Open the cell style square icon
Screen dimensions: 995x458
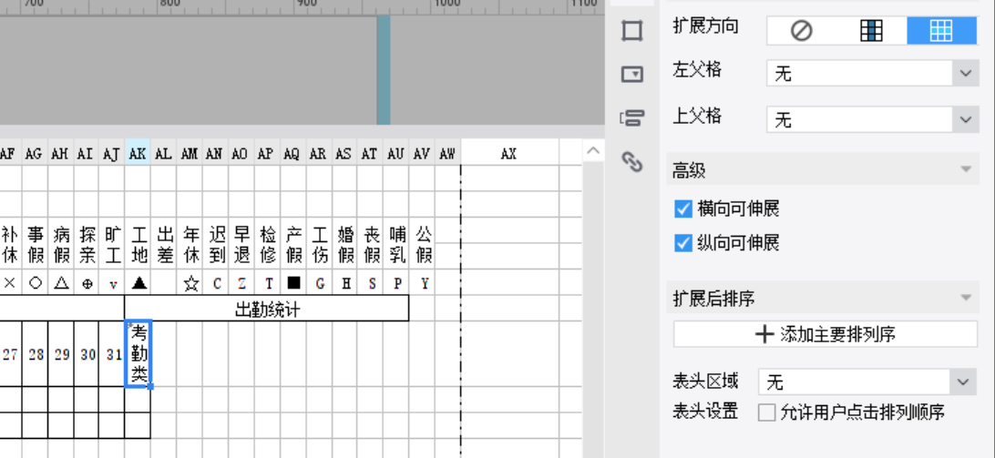pos(632,30)
